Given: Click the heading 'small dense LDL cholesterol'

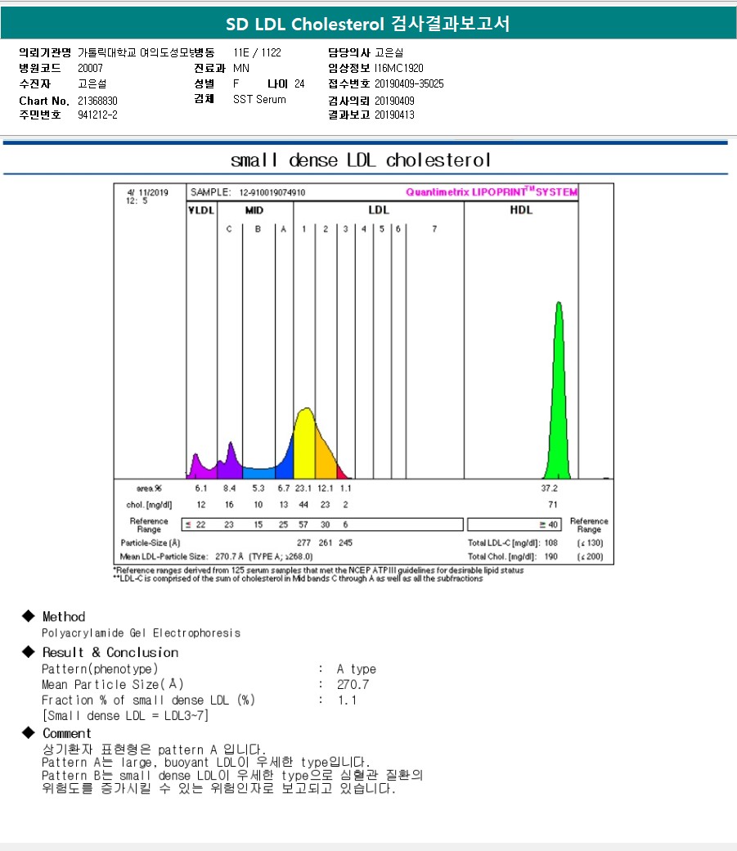Looking at the screenshot, I should [361, 160].
